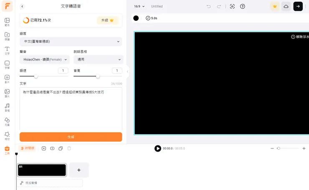Click the usage 已用72.1%次 indicator

[x=37, y=20]
